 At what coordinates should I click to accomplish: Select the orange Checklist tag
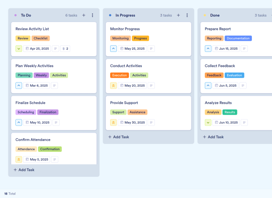coord(41,38)
